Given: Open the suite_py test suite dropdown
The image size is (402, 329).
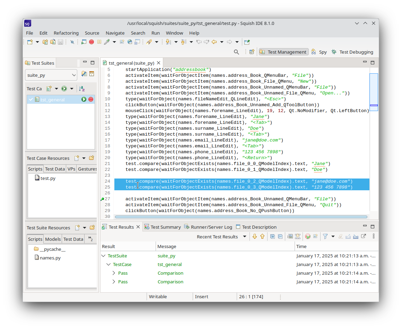Looking at the screenshot, I should (x=51, y=75).
